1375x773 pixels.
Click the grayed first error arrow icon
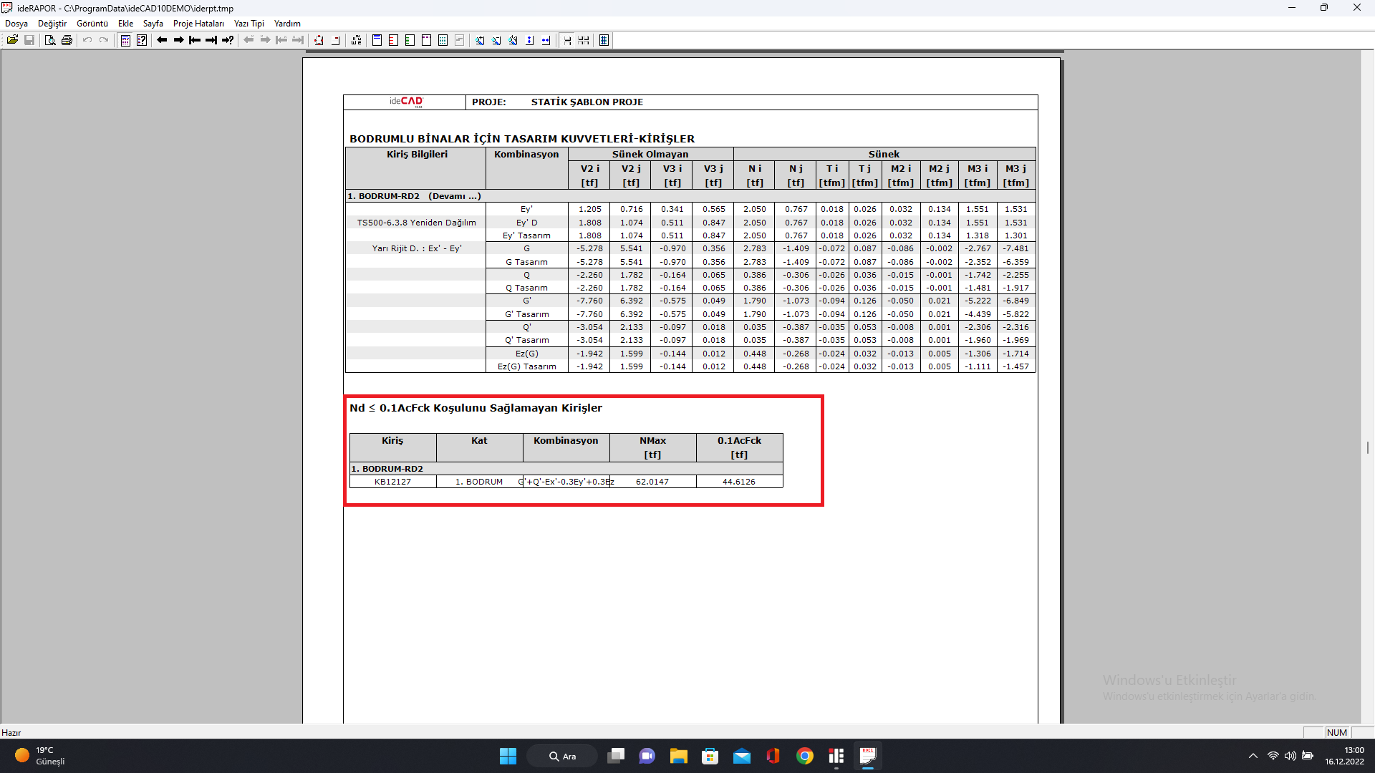[x=281, y=40]
